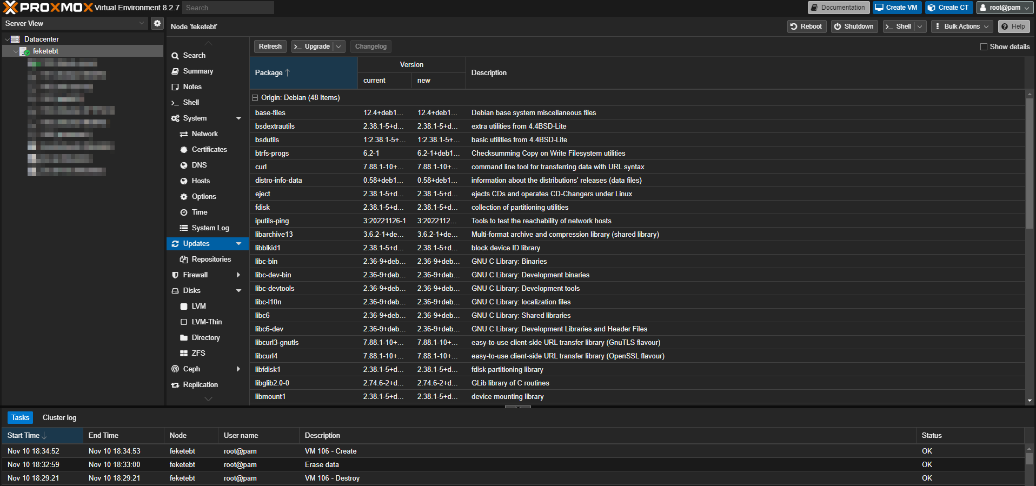
Task: Enable the Show details checkbox
Action: 984,47
